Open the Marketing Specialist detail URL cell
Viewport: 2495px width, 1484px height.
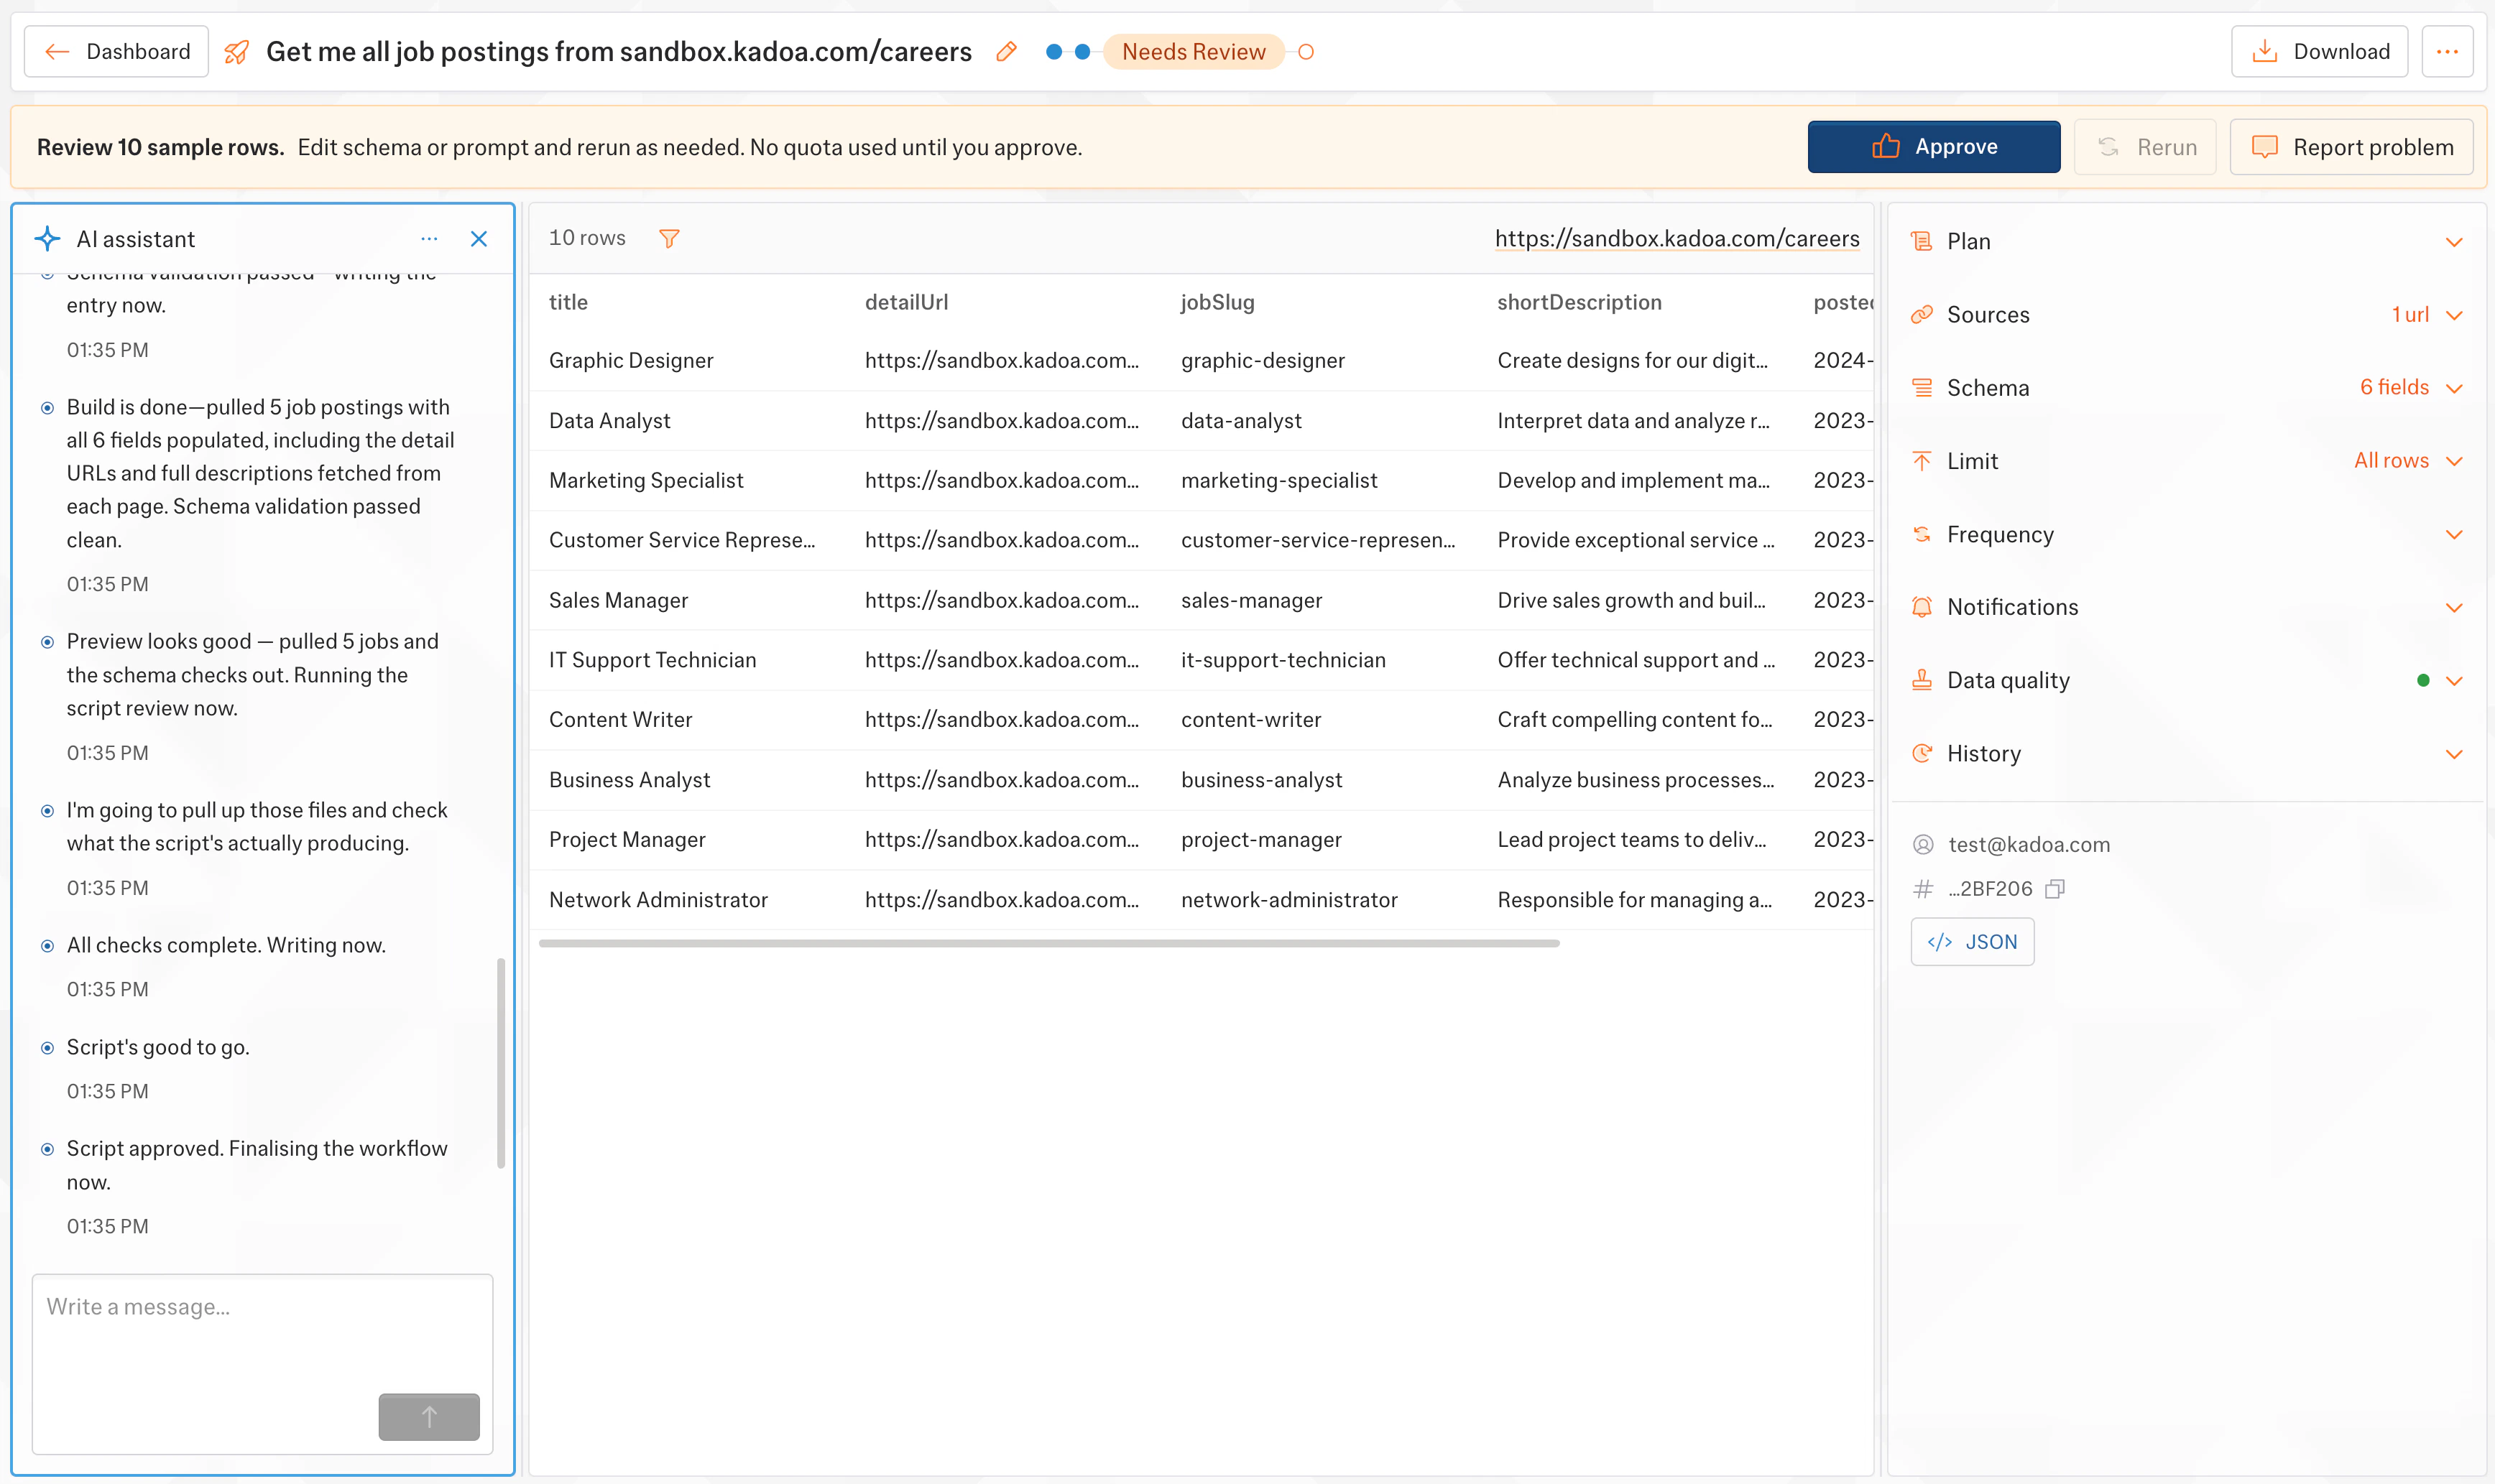[x=1002, y=481]
